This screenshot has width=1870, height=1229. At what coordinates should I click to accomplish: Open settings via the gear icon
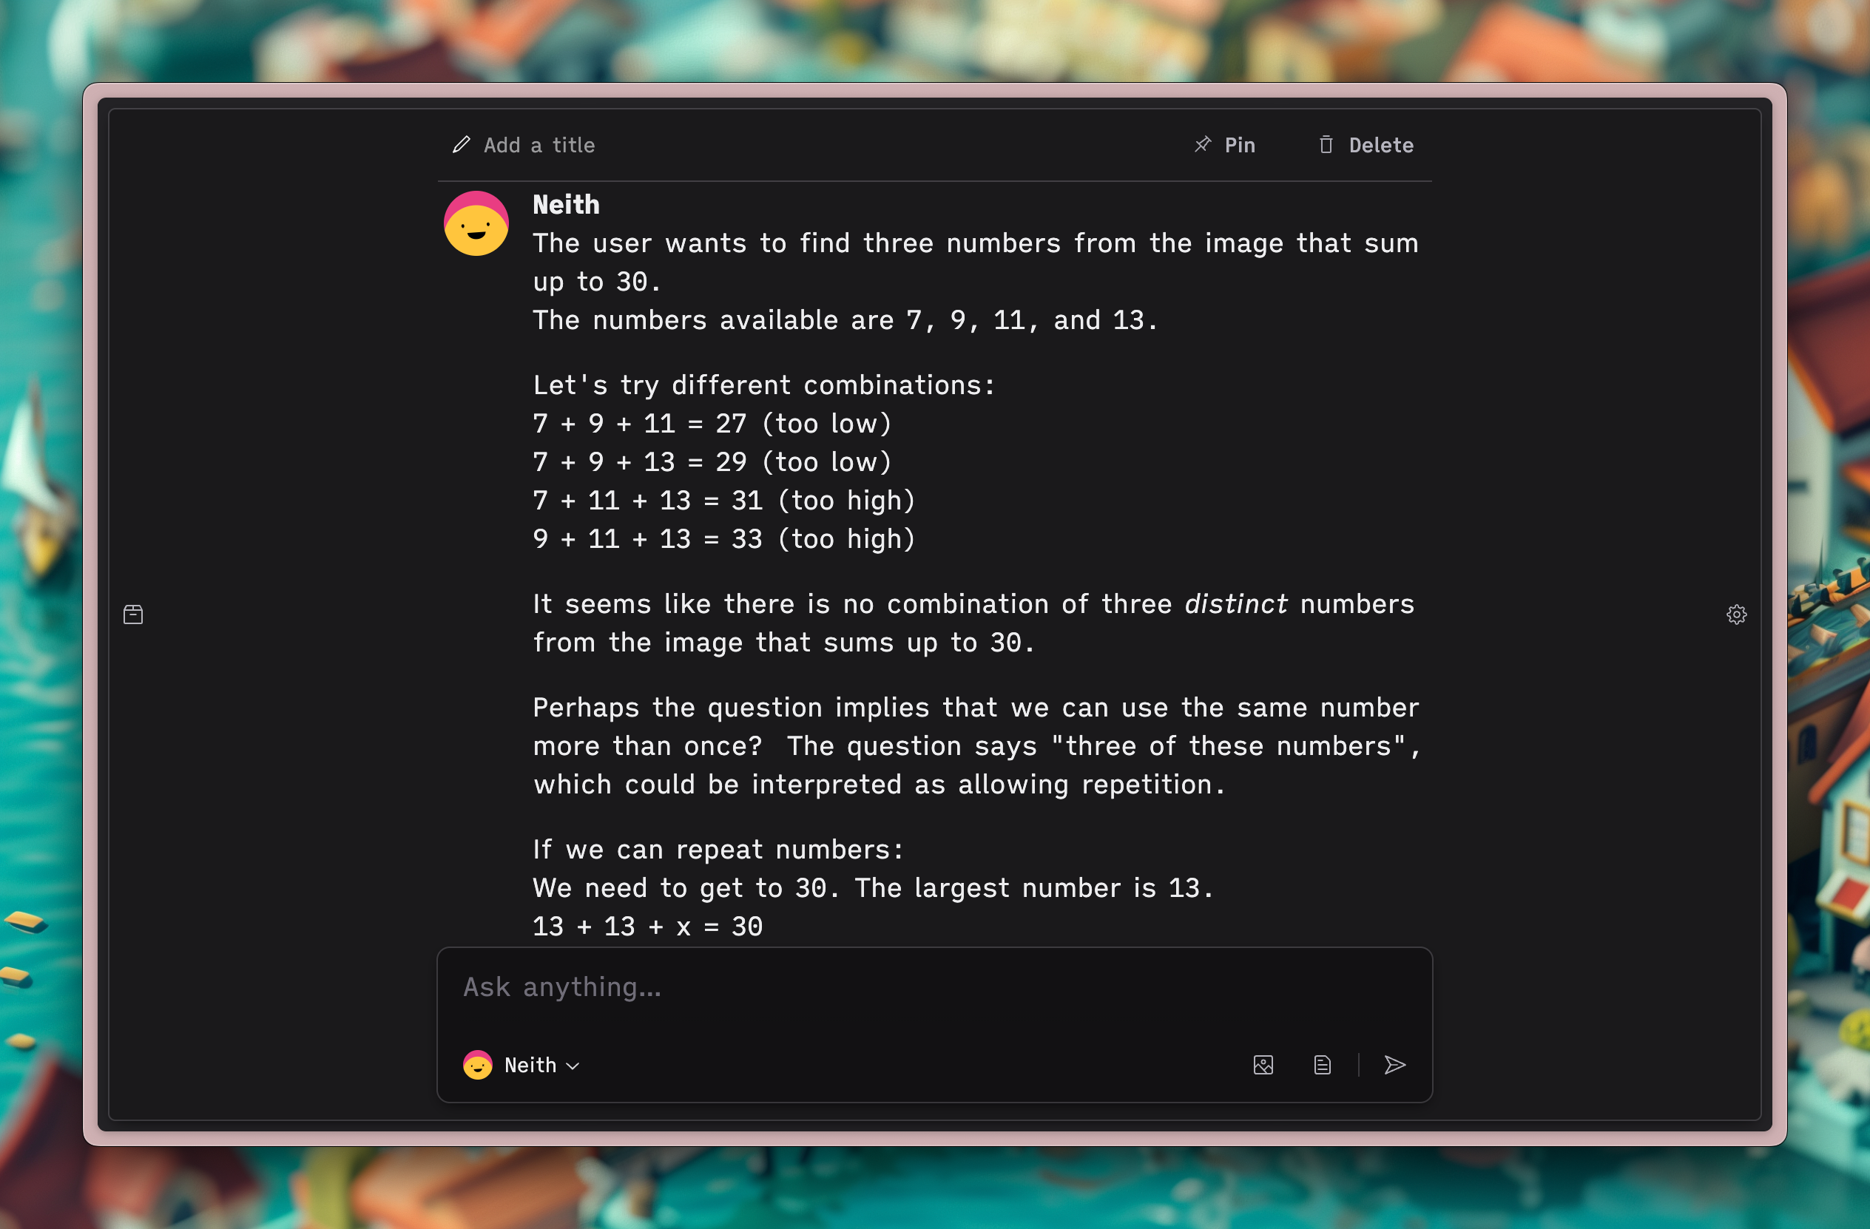[1736, 614]
